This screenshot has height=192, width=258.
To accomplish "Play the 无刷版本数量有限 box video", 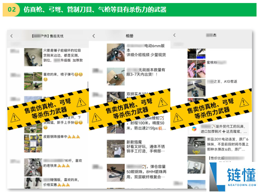I will (x=116, y=76).
